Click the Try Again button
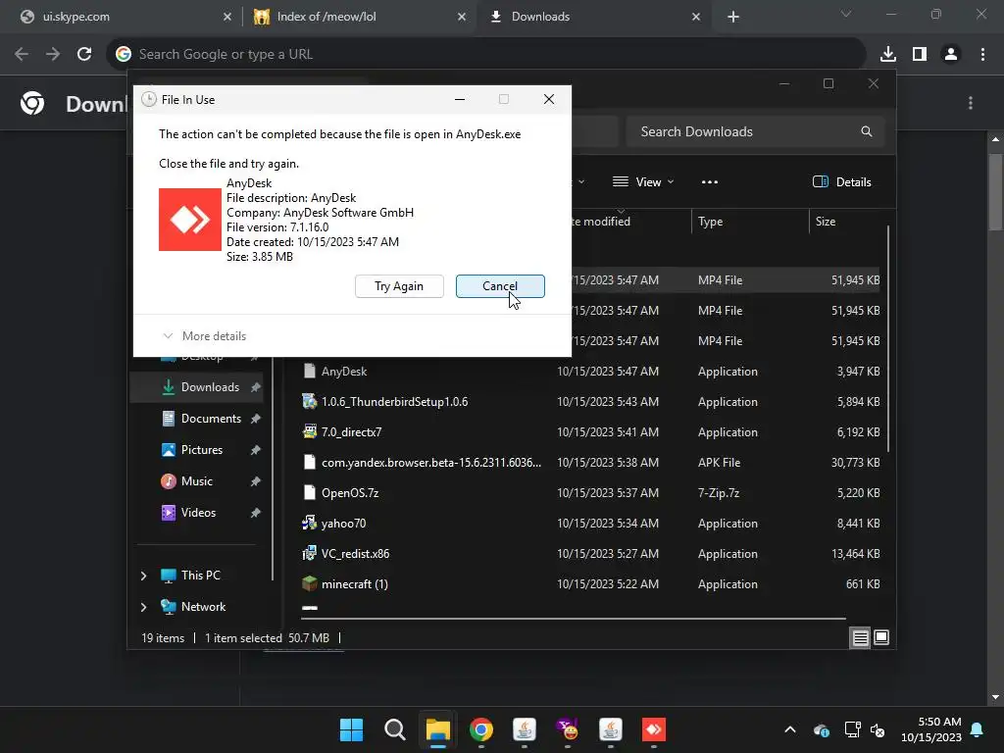The image size is (1004, 753). coord(399,286)
